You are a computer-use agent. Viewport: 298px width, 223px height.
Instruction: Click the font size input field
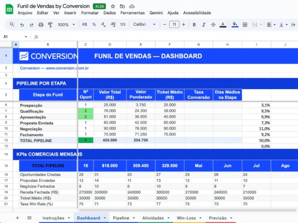(x=174, y=25)
